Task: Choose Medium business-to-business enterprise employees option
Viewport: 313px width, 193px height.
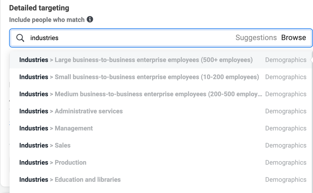Action: tap(161, 94)
